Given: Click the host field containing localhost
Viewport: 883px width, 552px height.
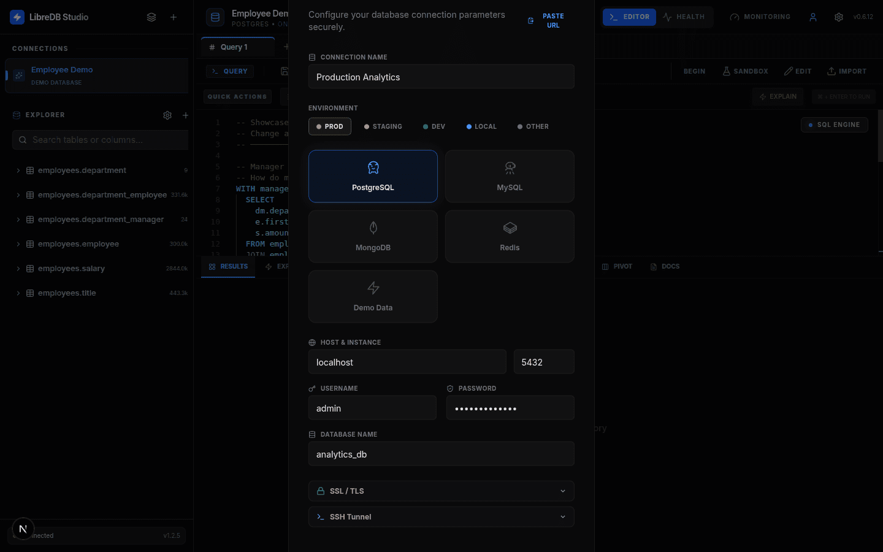Looking at the screenshot, I should tap(407, 362).
